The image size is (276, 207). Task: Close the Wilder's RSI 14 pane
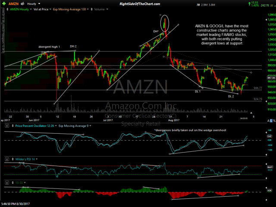(x=7, y=159)
